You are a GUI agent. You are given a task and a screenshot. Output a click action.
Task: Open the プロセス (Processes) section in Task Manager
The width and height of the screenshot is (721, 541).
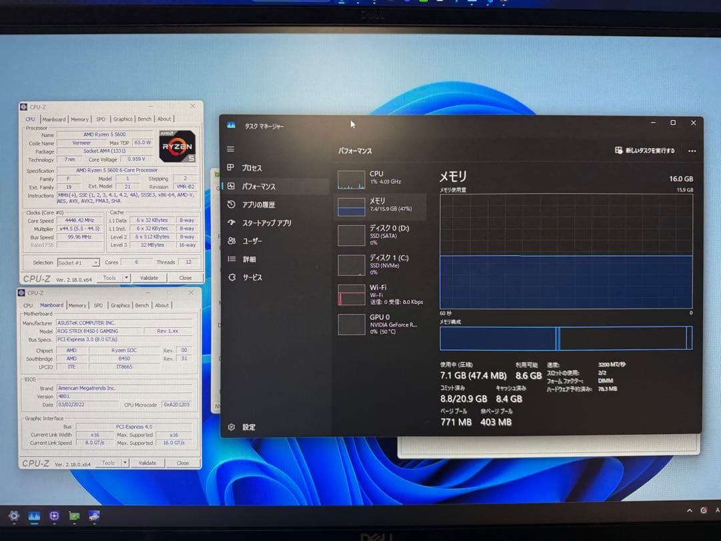(256, 168)
